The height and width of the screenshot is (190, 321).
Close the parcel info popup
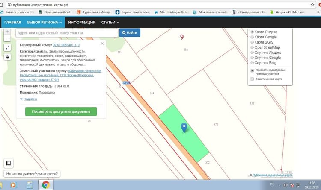pos(102,44)
